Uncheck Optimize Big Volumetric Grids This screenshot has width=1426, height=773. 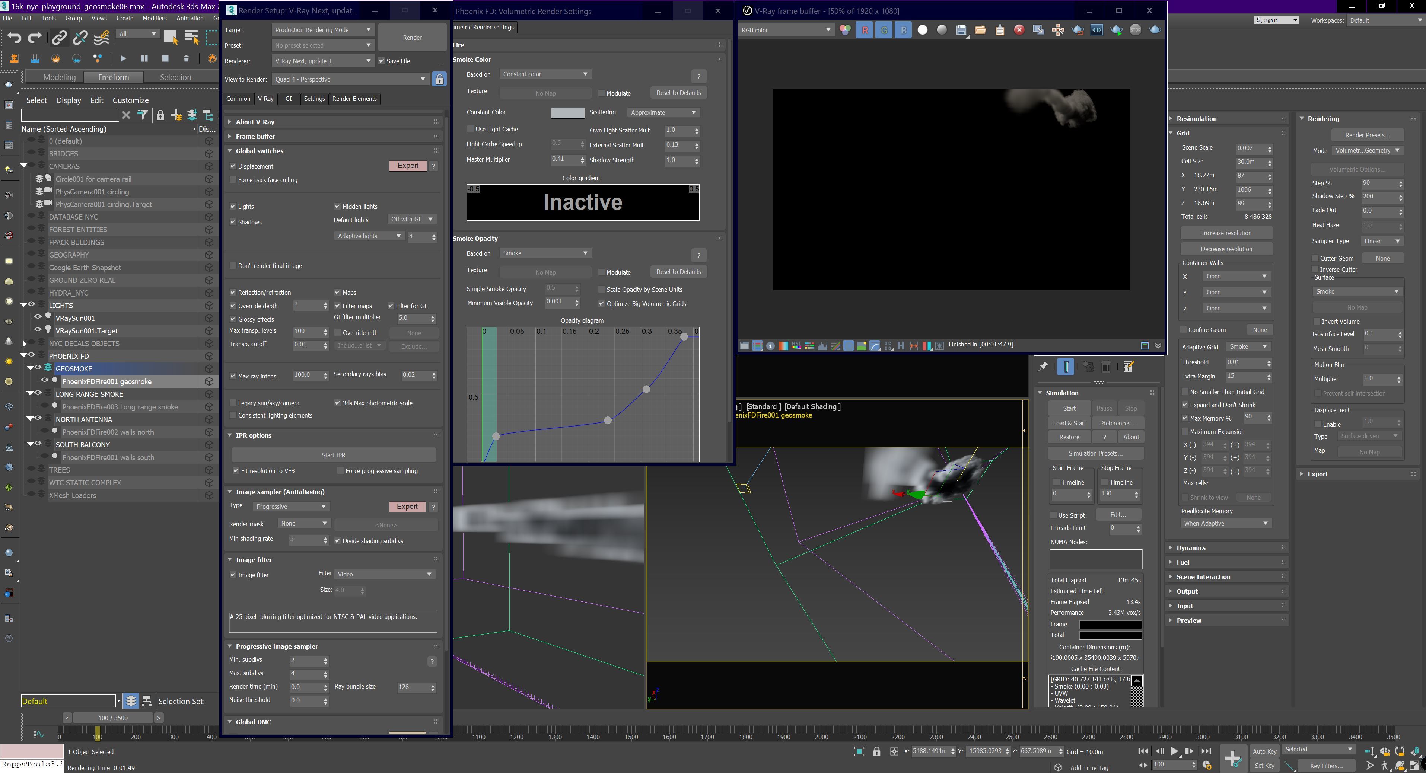click(602, 303)
